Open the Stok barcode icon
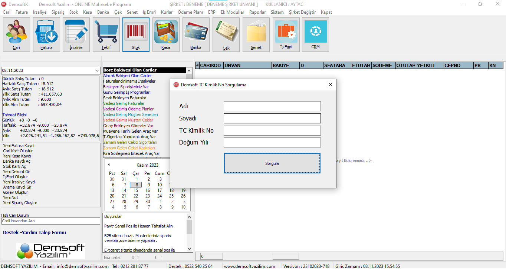 136,34
